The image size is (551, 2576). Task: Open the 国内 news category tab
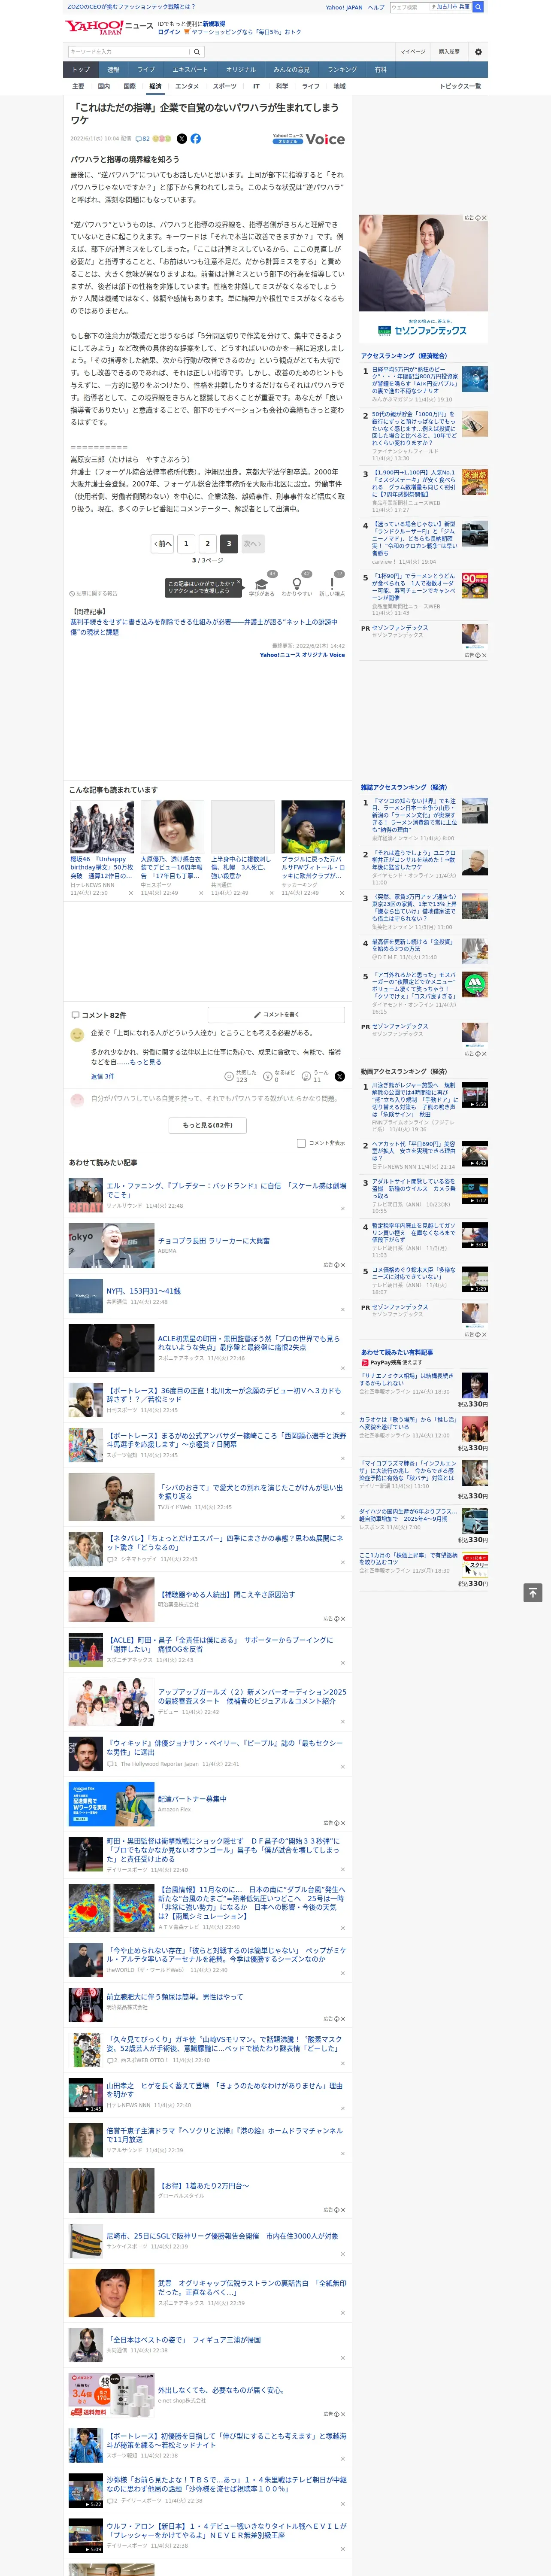pos(103,86)
